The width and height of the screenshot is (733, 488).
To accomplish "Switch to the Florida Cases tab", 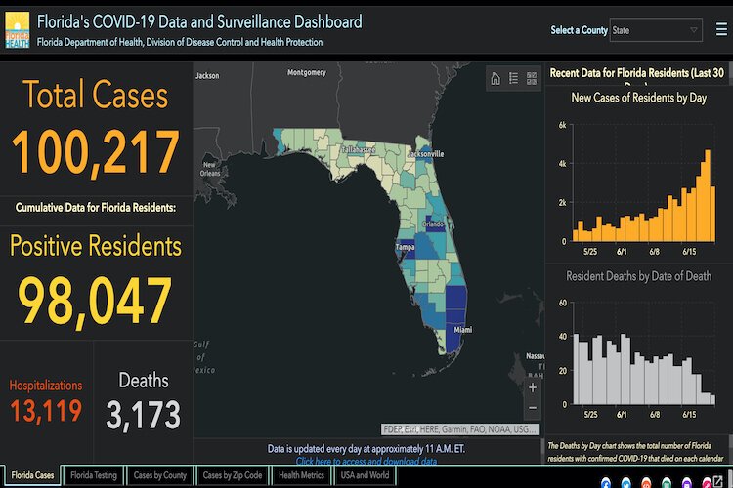I will [x=32, y=475].
